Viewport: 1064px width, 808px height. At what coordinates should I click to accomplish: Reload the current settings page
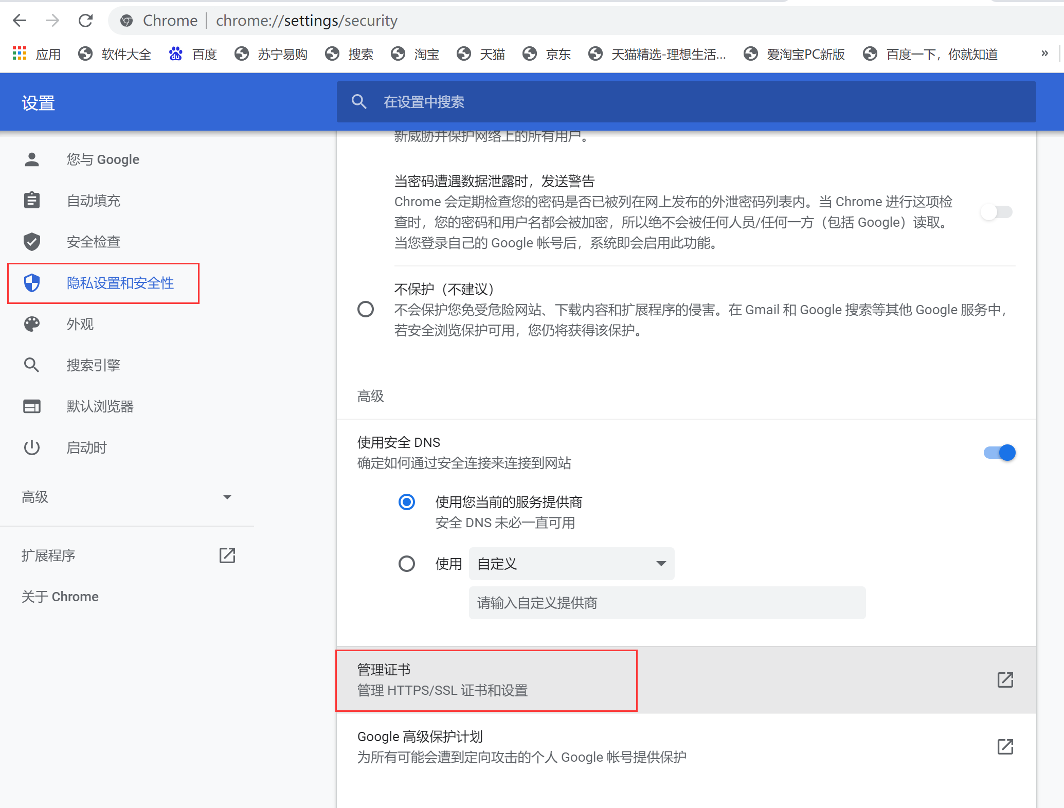86,21
